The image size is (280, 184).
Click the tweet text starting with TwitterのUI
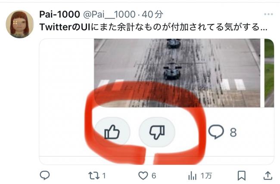153,27
